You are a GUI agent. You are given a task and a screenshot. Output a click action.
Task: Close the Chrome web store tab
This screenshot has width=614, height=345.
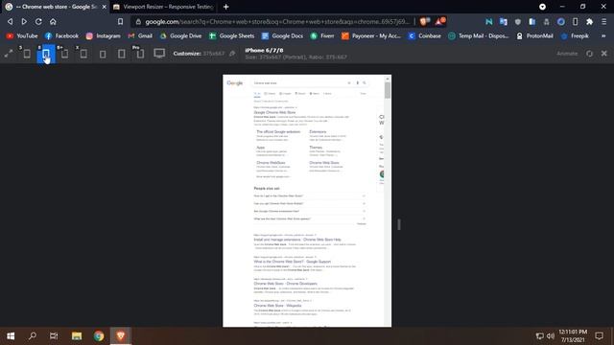pyautogui.click(x=105, y=7)
